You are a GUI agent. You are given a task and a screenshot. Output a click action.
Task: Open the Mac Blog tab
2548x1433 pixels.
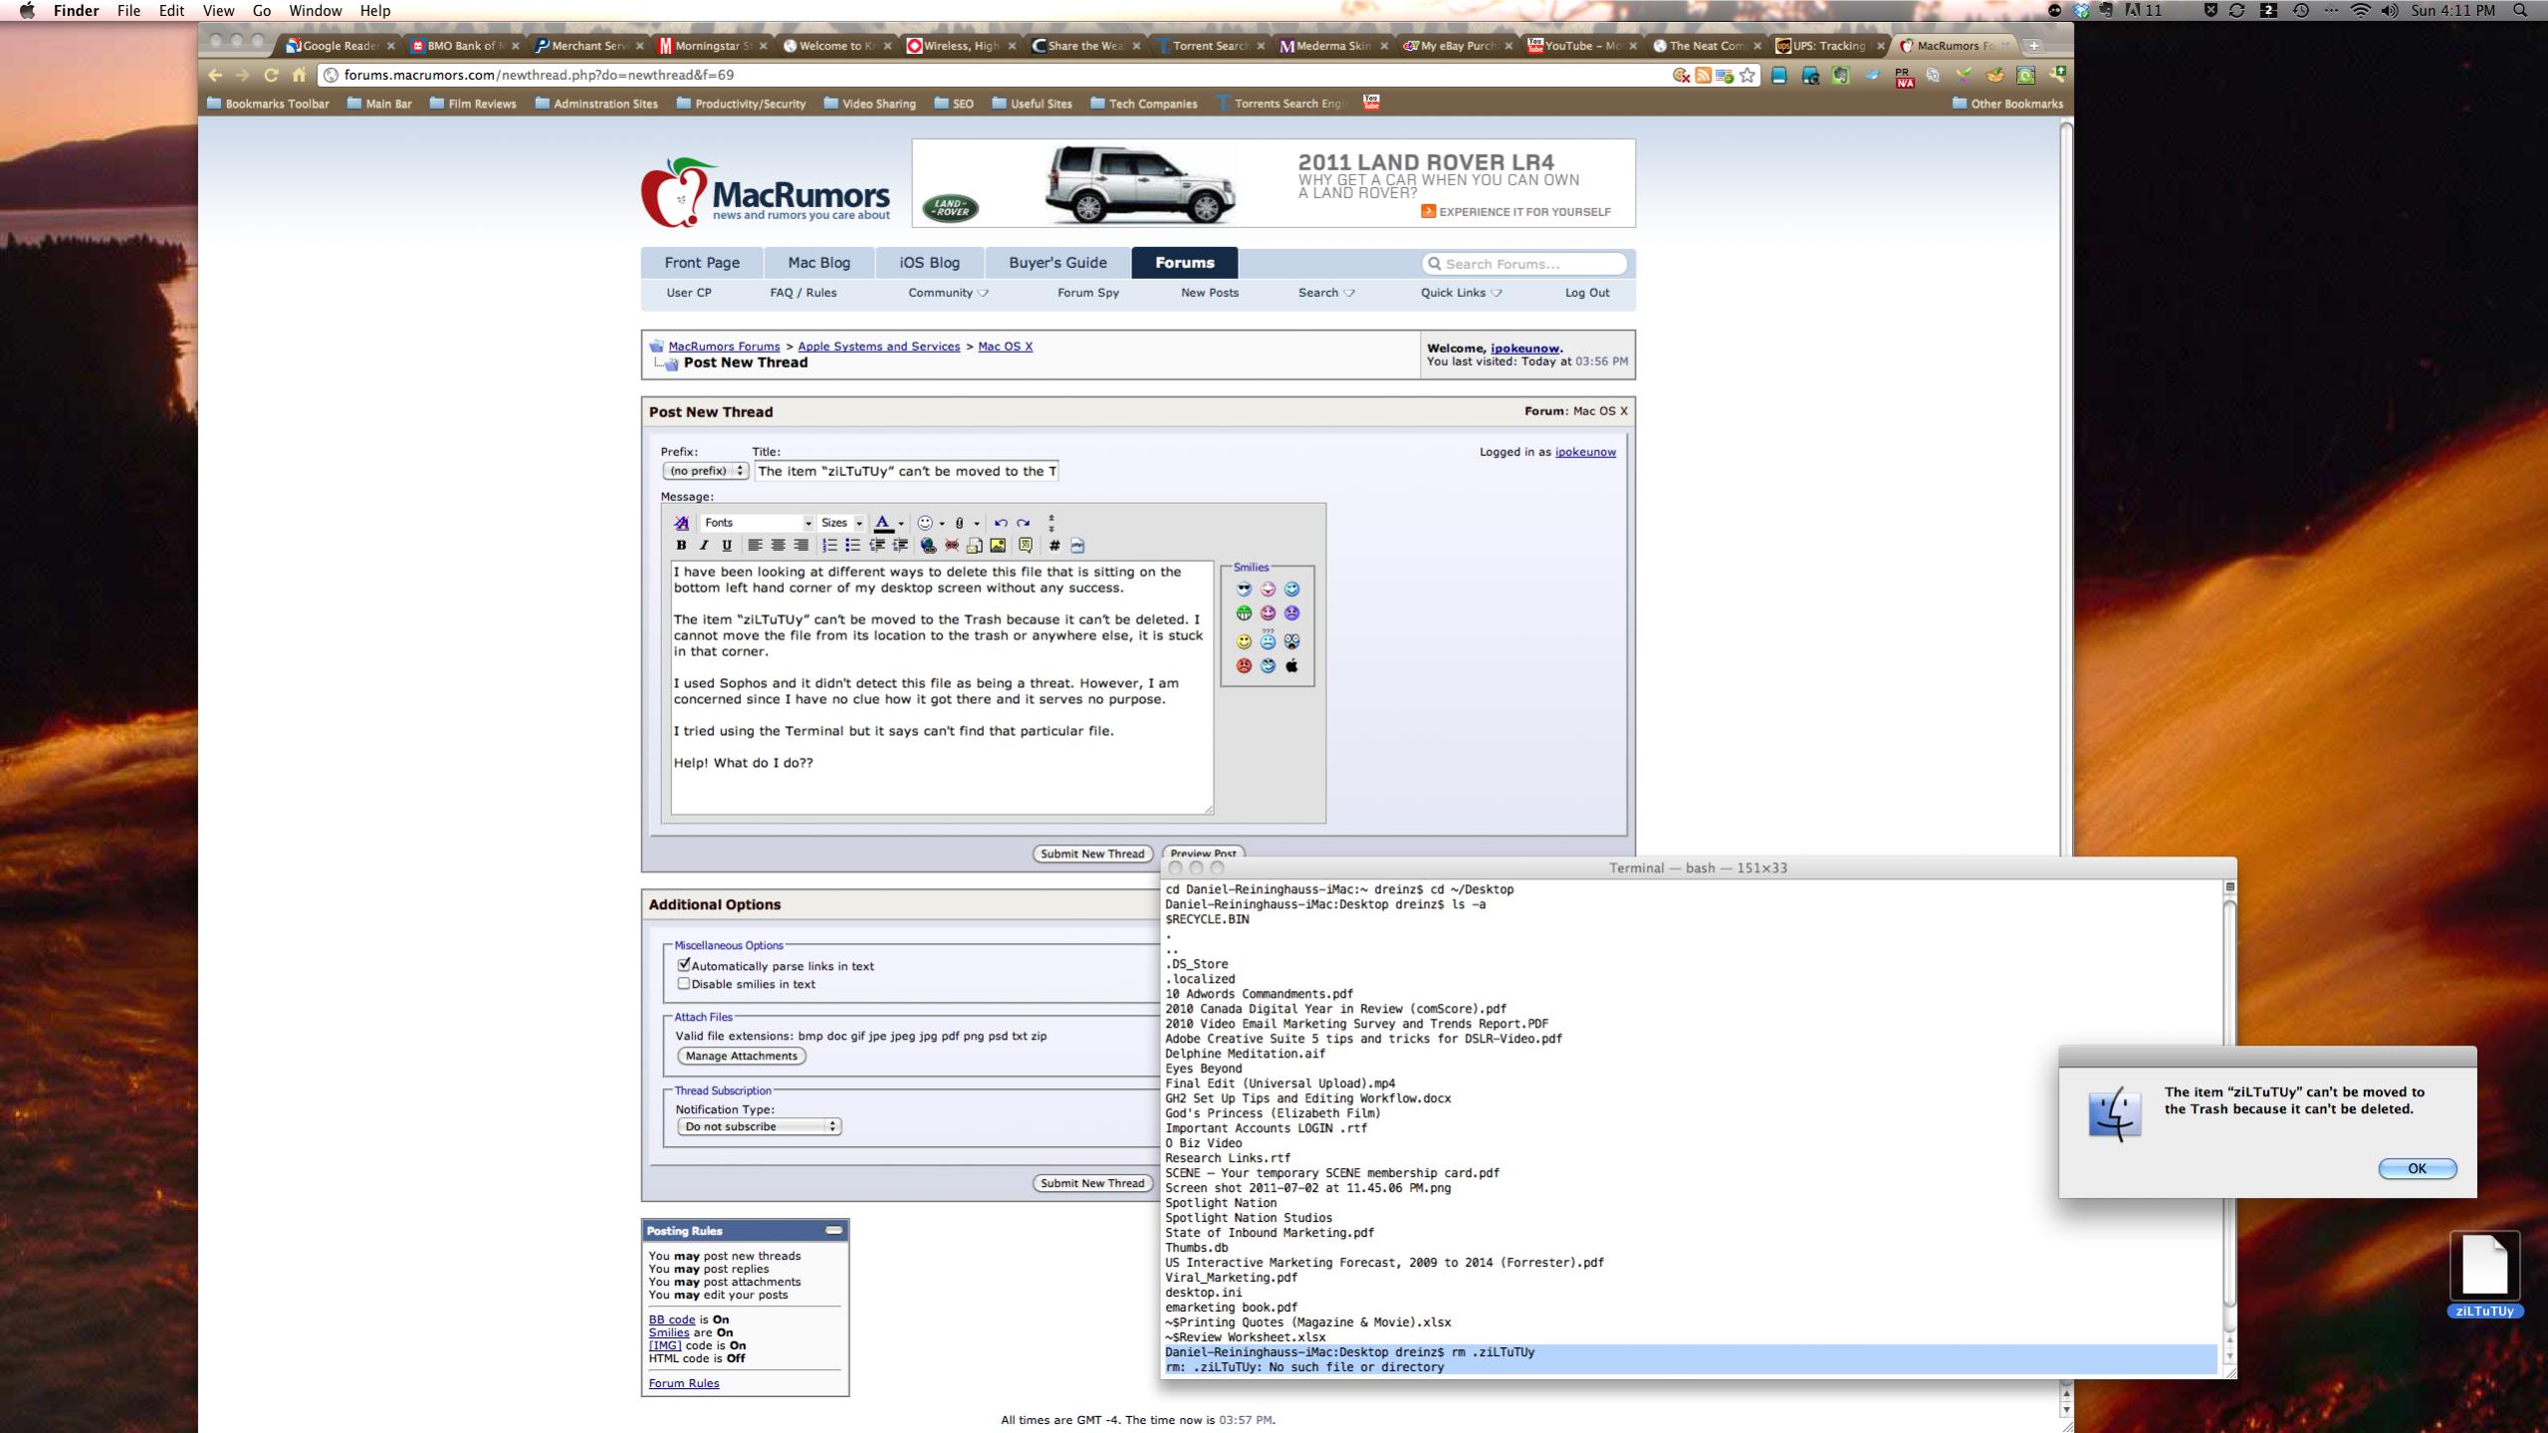click(818, 263)
